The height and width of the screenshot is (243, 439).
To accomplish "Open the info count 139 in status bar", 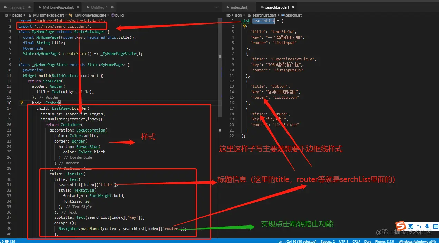I will point(10,241).
